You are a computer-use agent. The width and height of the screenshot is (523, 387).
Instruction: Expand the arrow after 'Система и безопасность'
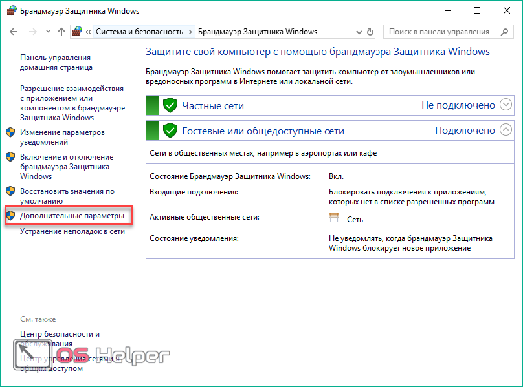click(x=190, y=32)
